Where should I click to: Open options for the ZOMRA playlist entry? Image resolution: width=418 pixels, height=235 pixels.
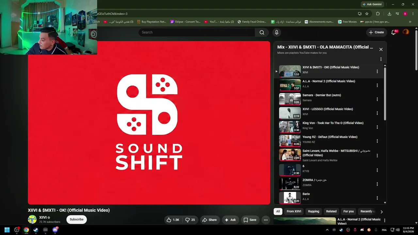coord(377,184)
